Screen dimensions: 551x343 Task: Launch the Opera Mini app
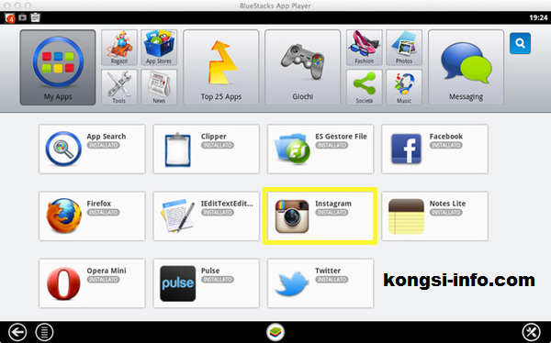92,283
